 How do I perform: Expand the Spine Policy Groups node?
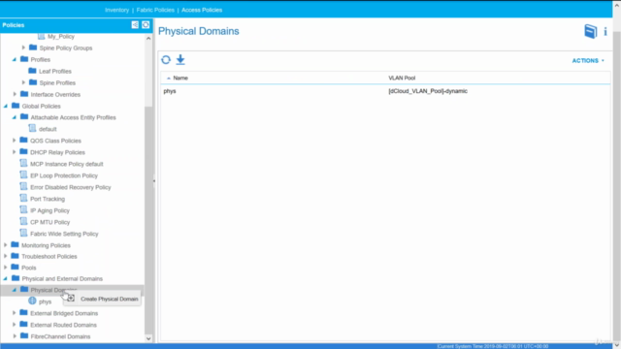click(23, 48)
